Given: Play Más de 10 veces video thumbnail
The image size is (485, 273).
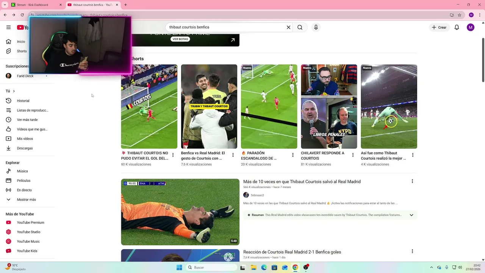Looking at the screenshot, I should click(180, 212).
